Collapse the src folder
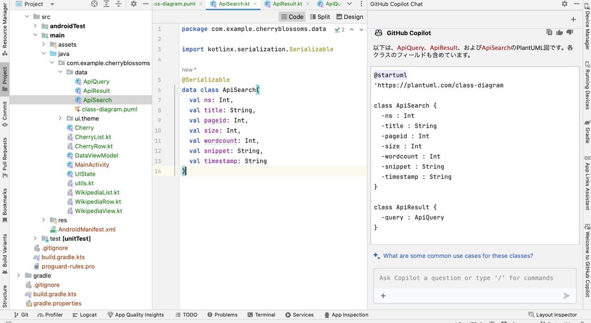591x323 pixels. (27, 17)
